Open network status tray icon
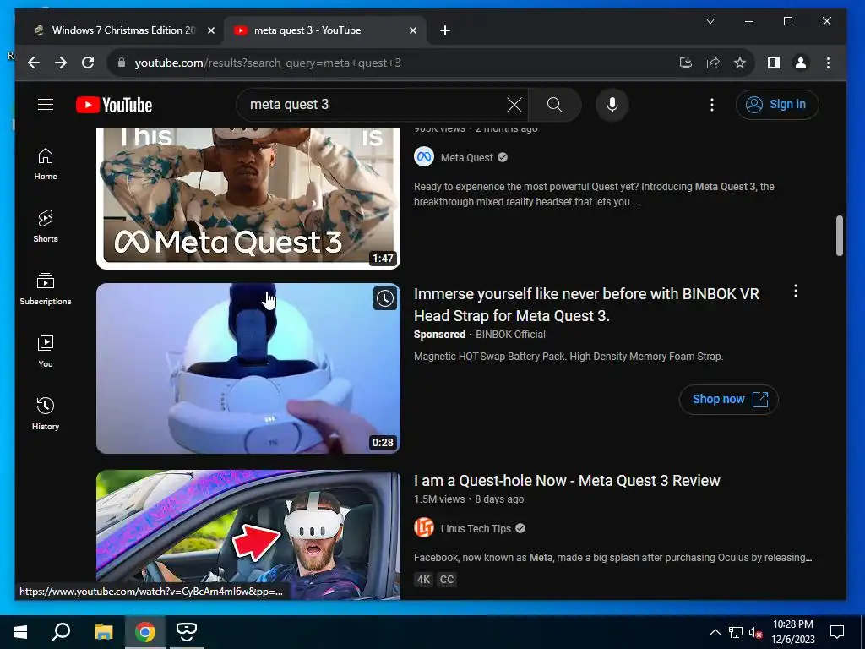 tap(735, 632)
